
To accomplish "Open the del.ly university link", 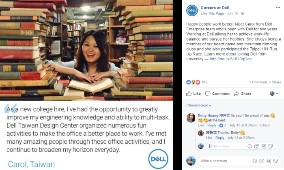I will click(230, 59).
